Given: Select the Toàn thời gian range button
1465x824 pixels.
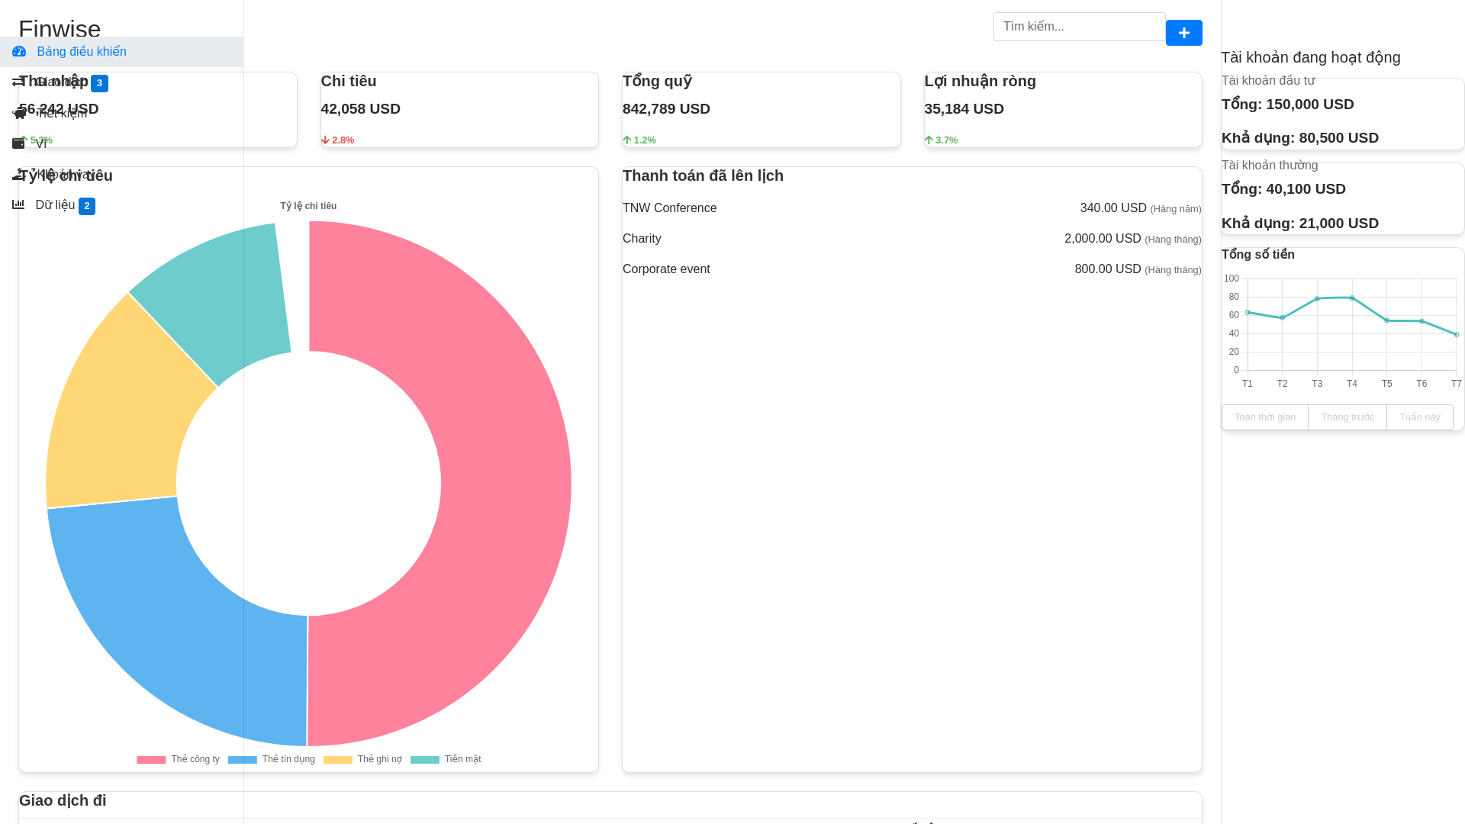Looking at the screenshot, I should (x=1265, y=417).
